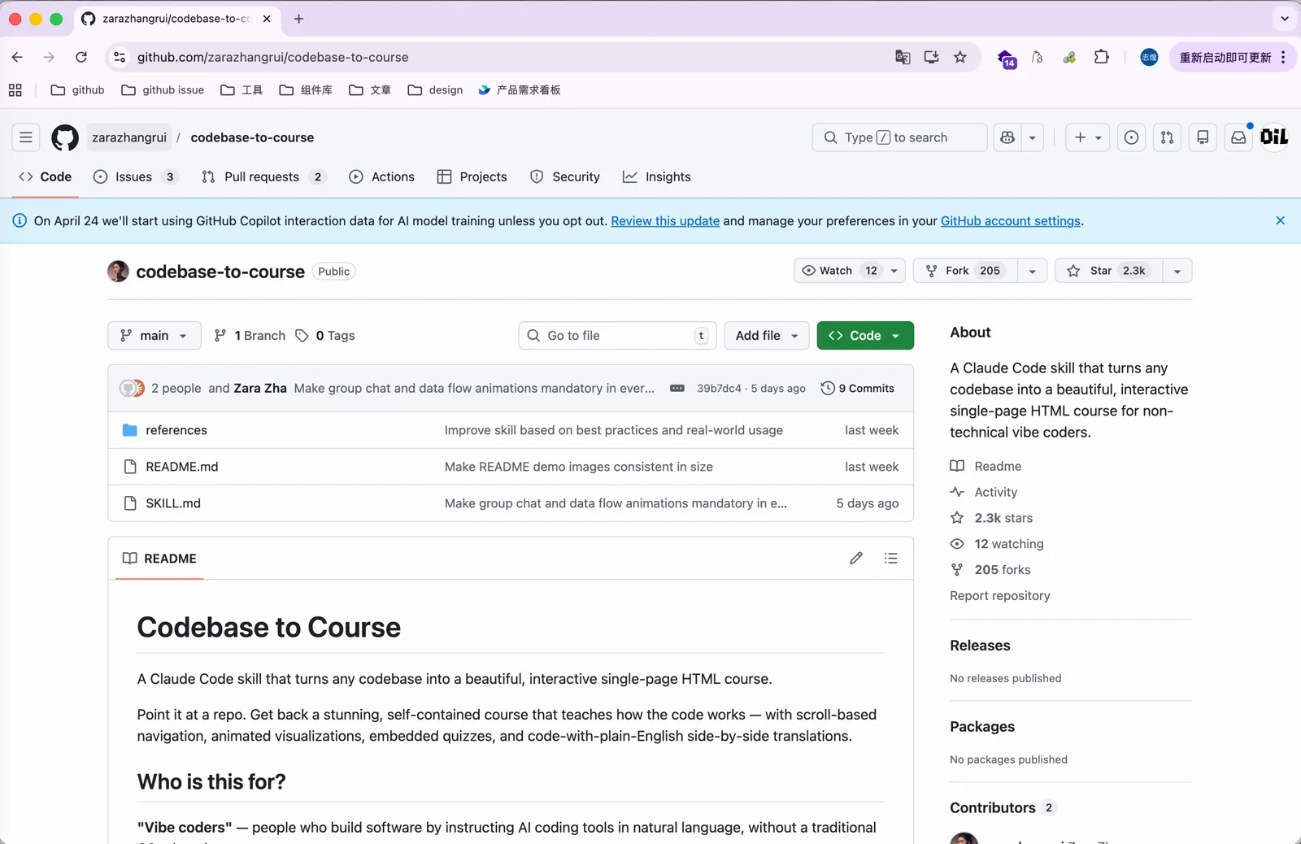Image resolution: width=1301 pixels, height=844 pixels.
Task: Open the Activity link in About
Action: click(x=984, y=492)
